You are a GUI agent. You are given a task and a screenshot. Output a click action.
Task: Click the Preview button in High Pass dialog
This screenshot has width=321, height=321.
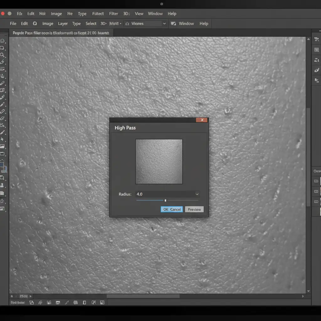[x=194, y=209]
